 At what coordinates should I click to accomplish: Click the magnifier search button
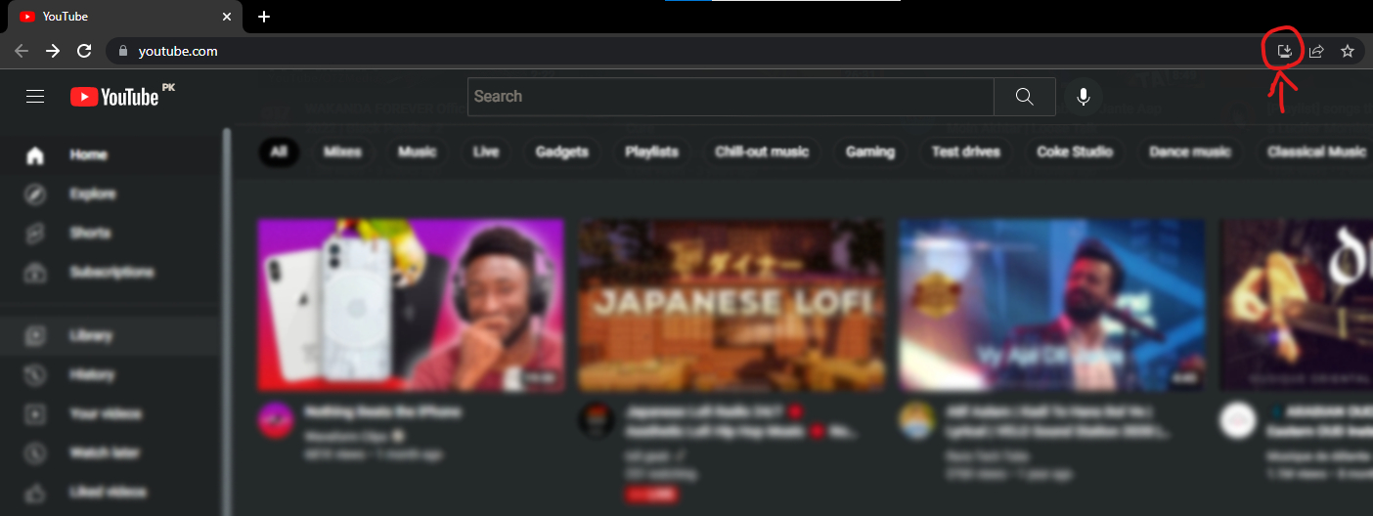click(1025, 96)
